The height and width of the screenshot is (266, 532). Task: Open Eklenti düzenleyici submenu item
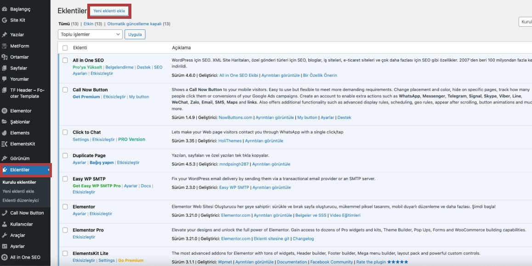pyautogui.click(x=21, y=200)
